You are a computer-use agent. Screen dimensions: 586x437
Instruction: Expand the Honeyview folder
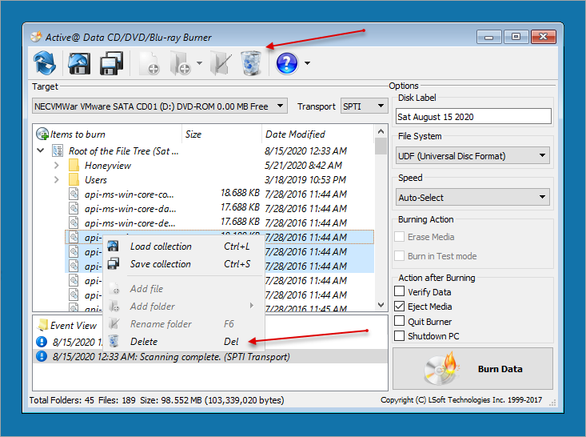click(x=57, y=165)
